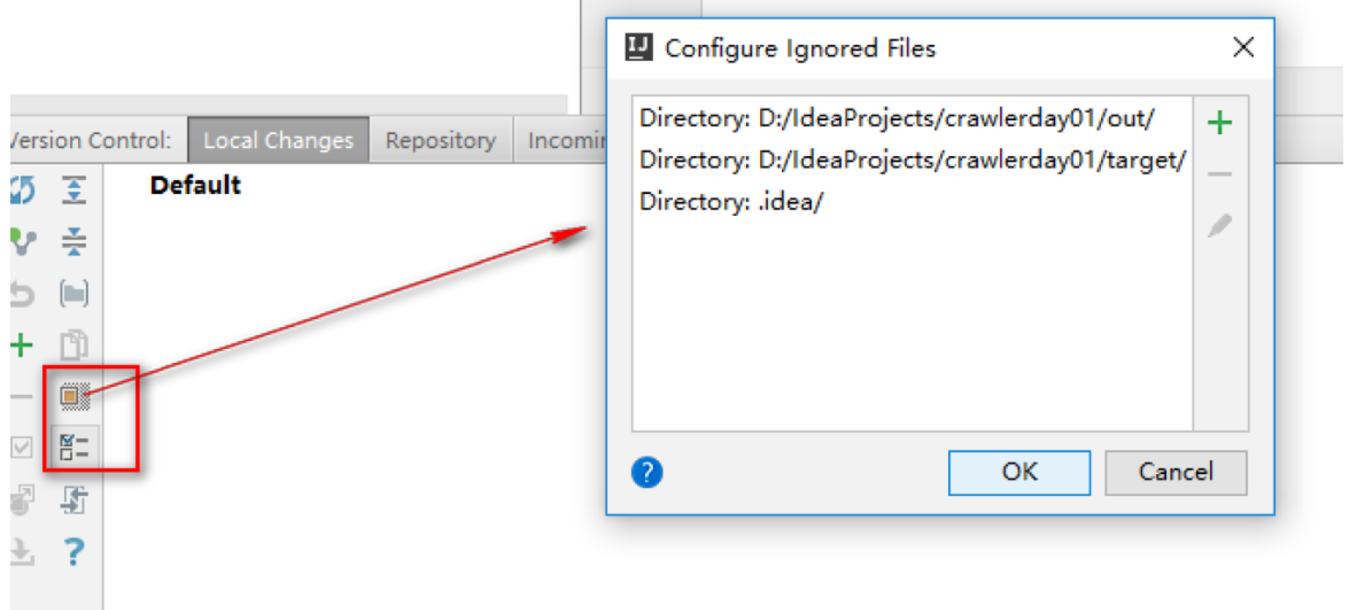The width and height of the screenshot is (1349, 610).
Task: Select the Local Changes tab
Action: tap(278, 141)
